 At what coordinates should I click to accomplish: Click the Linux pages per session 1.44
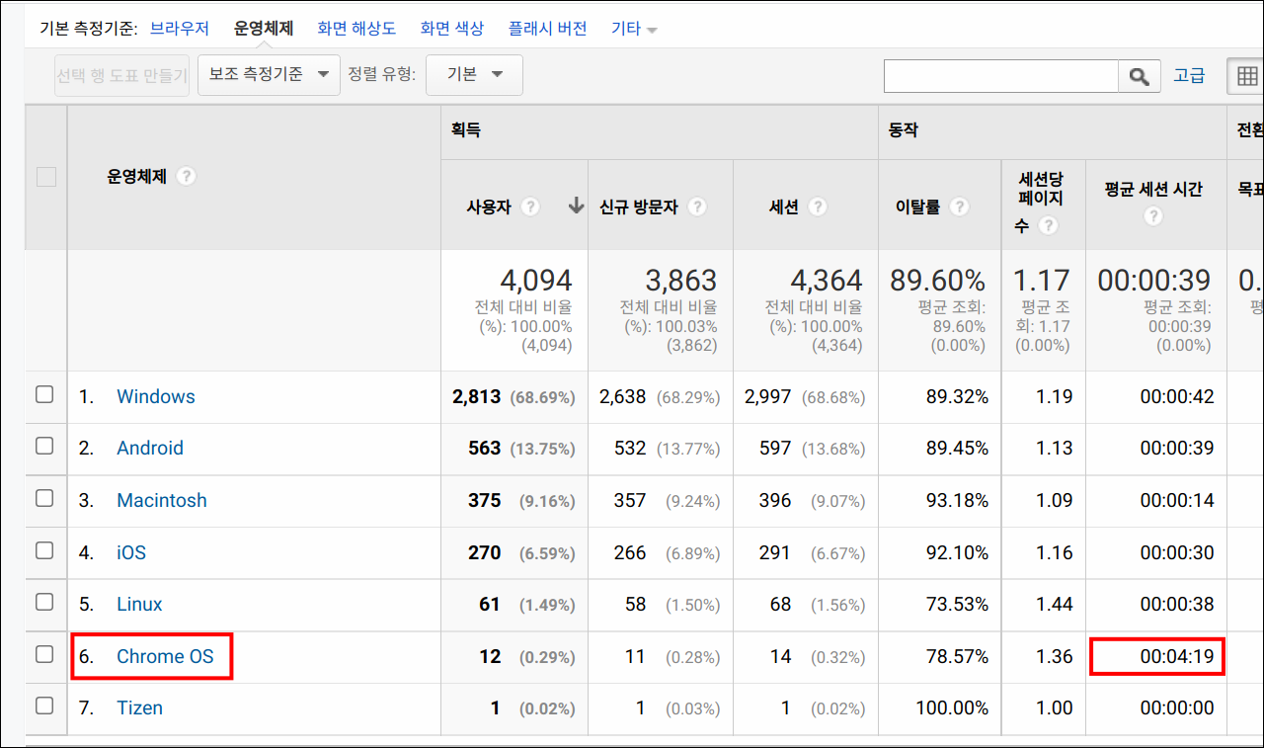(x=1056, y=604)
